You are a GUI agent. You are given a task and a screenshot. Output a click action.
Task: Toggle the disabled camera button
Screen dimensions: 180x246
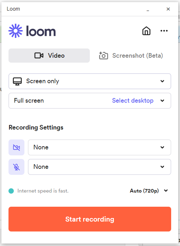point(17,148)
